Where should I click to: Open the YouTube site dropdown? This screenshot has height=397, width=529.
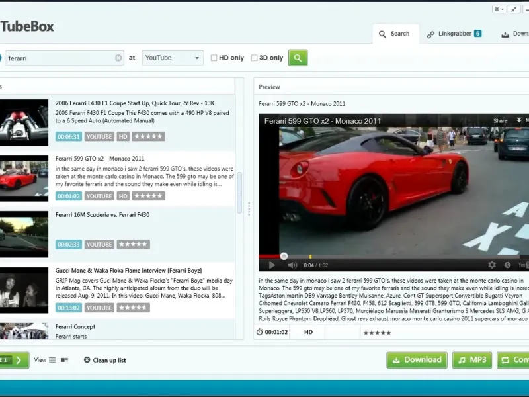click(x=173, y=58)
